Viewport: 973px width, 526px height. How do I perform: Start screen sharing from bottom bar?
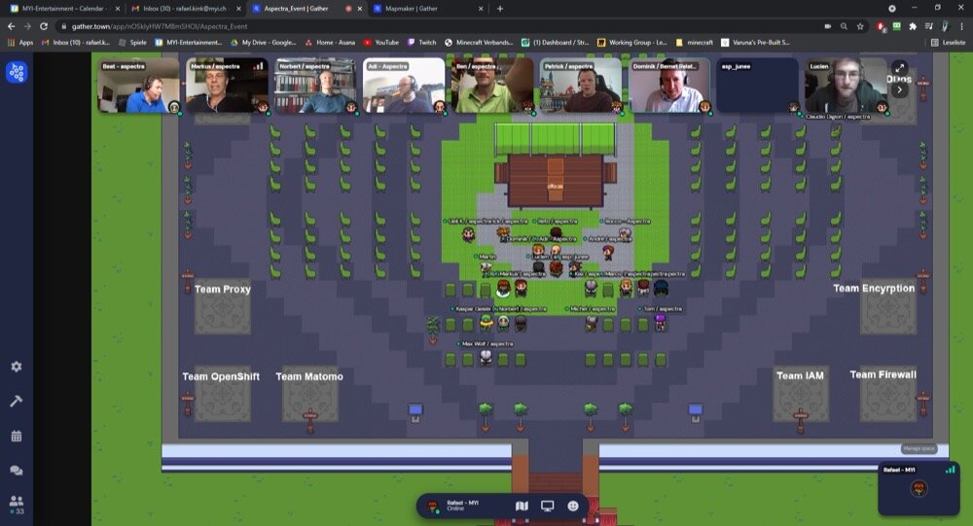[x=548, y=506]
